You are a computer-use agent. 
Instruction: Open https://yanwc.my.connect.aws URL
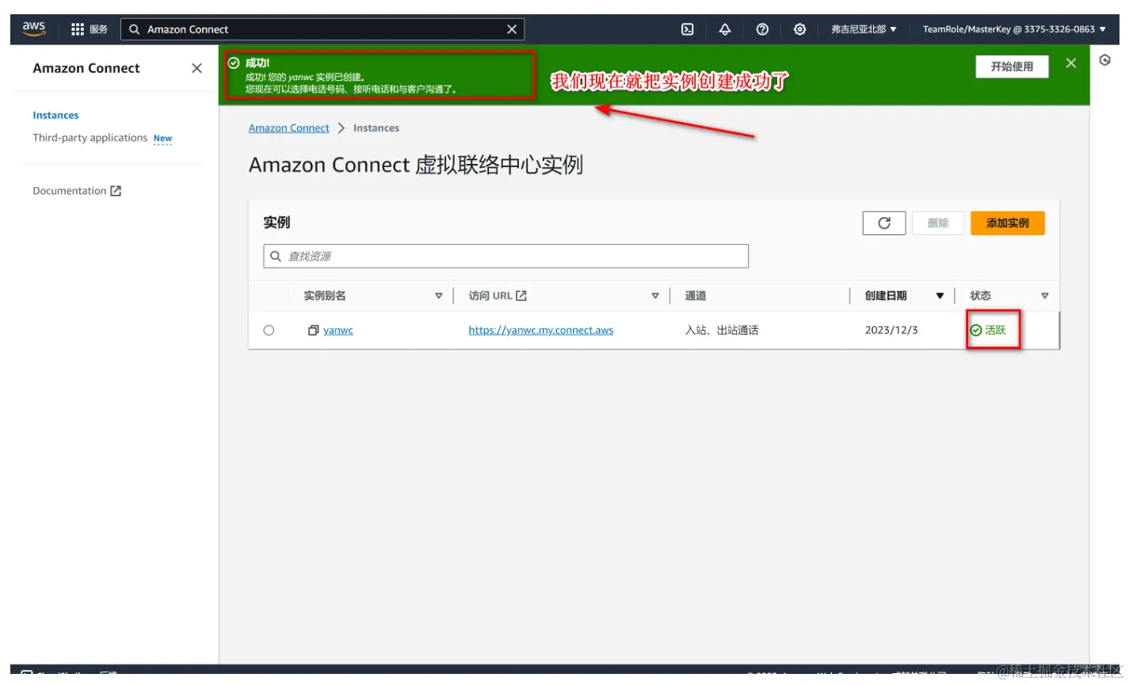click(x=540, y=330)
